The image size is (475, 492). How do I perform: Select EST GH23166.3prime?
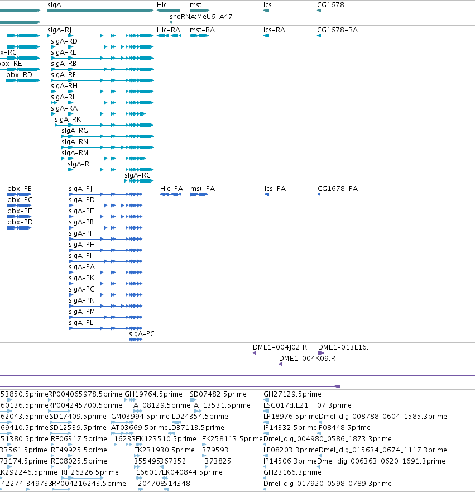(265, 478)
